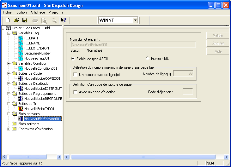
Task: Click the NouvelleboiteCOPIE001 copy box icon
Action: (21, 78)
